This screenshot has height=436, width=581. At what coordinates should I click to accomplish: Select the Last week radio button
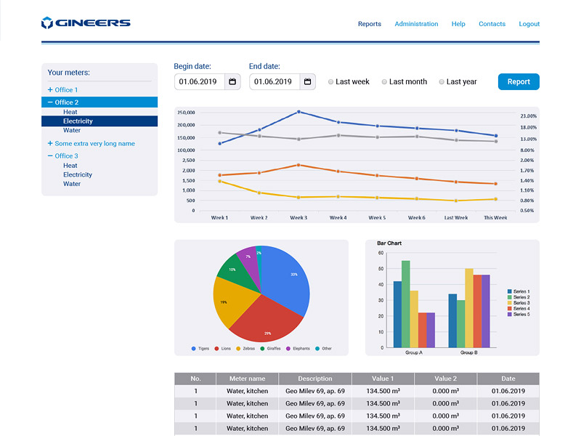(x=331, y=82)
